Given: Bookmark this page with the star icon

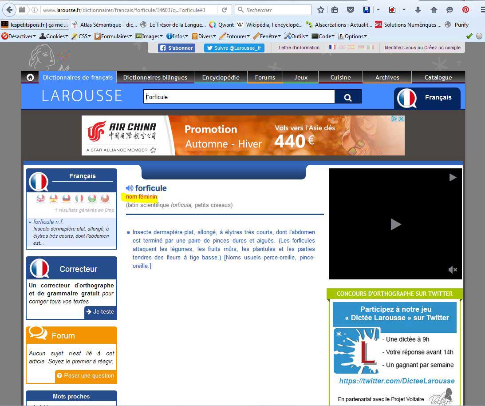Looking at the screenshot, I should point(321,10).
